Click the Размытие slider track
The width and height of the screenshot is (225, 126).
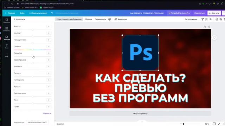[x=33, y=56]
